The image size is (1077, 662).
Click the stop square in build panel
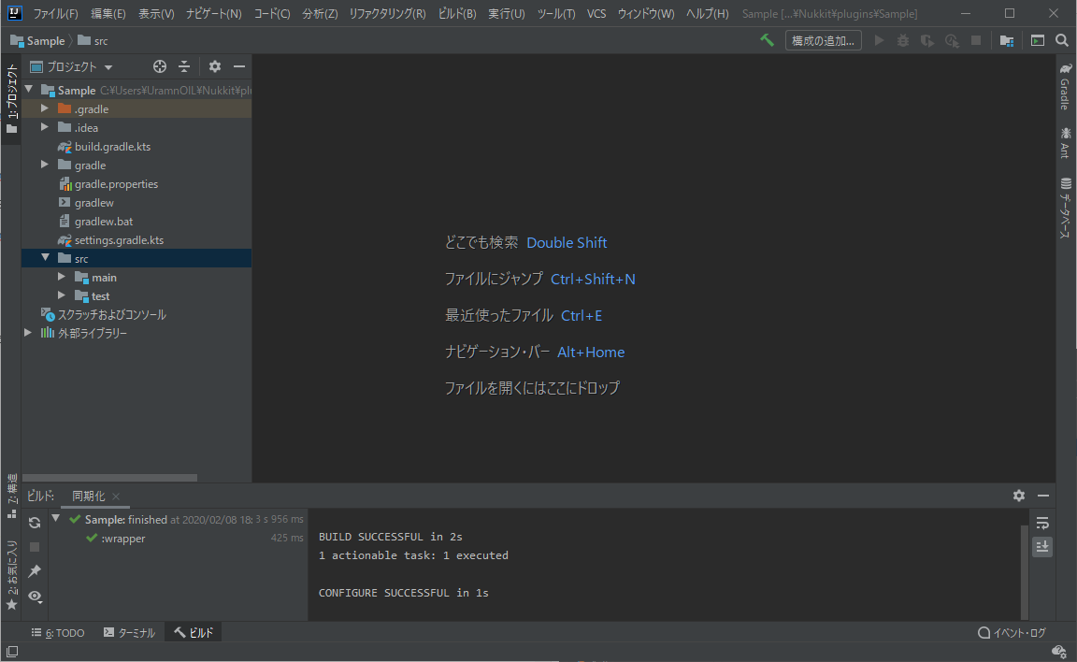[35, 547]
